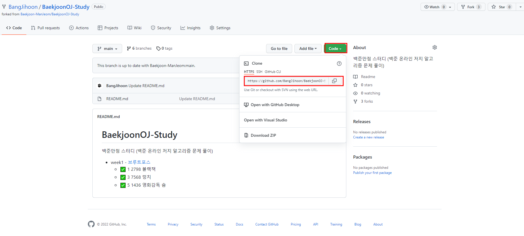Open the forked-from Baekjoon-ManJeom link
This screenshot has width=524, height=236.
coord(50,14)
